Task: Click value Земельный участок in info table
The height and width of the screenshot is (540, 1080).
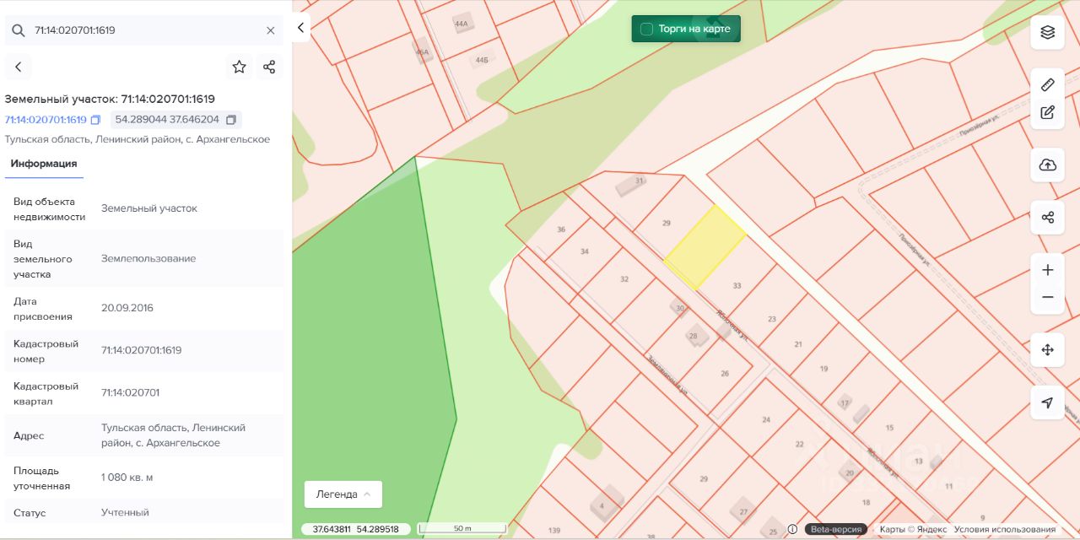Action: 149,208
